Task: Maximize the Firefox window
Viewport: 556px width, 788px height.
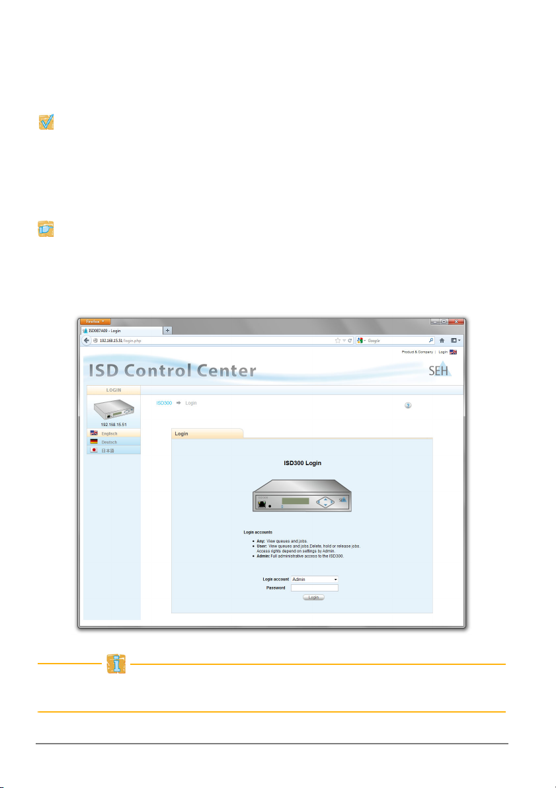Action: (x=444, y=322)
